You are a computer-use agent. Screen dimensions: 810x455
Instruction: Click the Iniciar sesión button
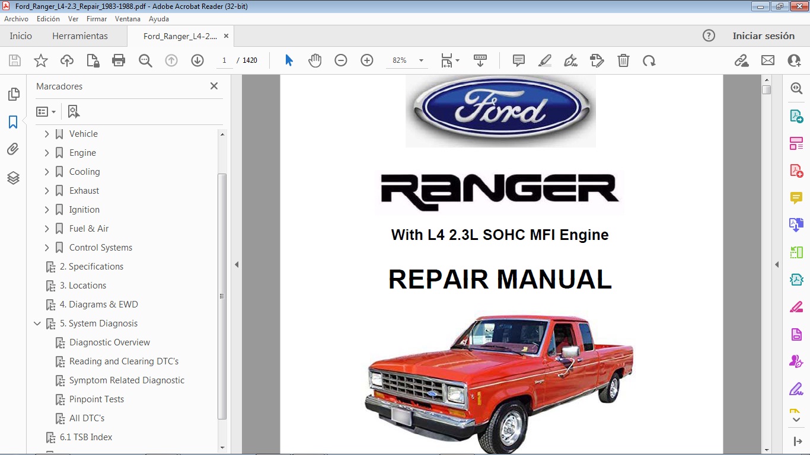tap(764, 36)
